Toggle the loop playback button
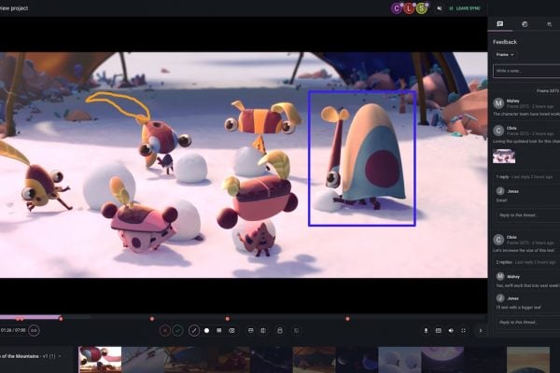This screenshot has width=560, height=373. (x=34, y=330)
